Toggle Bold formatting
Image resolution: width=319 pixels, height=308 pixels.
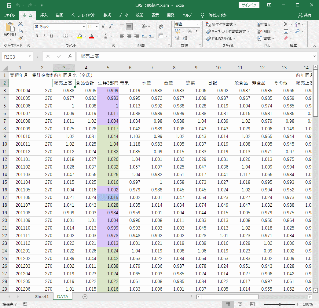point(37,36)
